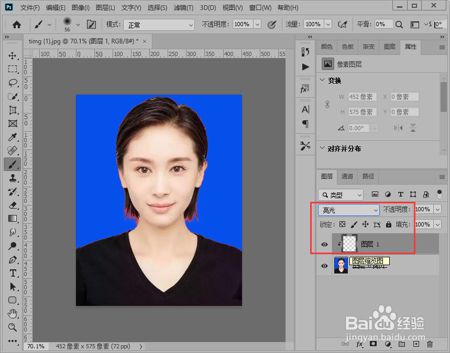450x353 pixels.
Task: Add a layer mask icon
Action: [x=373, y=344]
